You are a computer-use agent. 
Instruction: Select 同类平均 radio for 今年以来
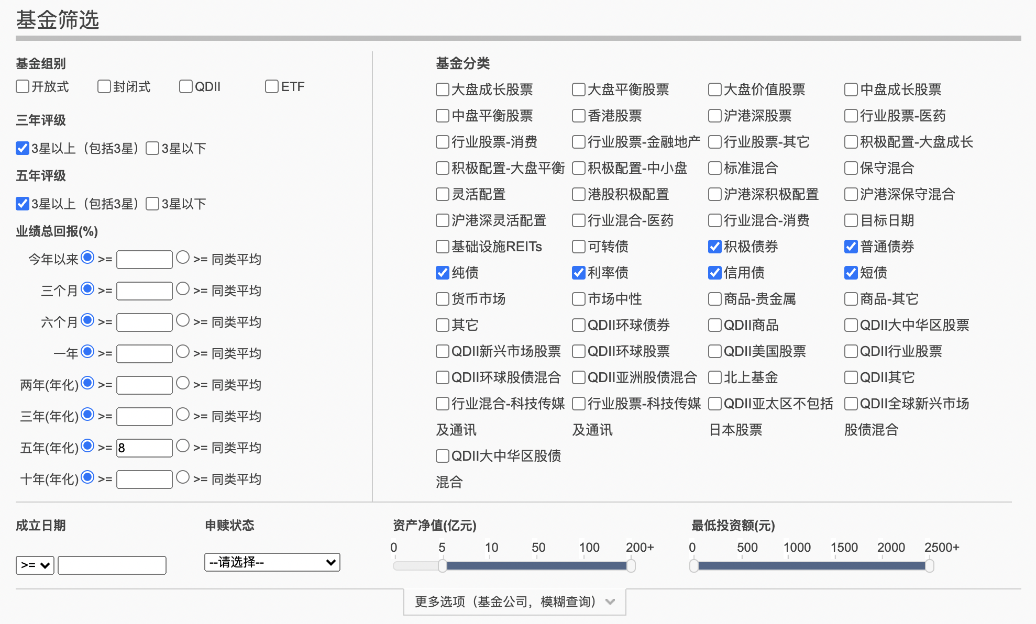[183, 258]
